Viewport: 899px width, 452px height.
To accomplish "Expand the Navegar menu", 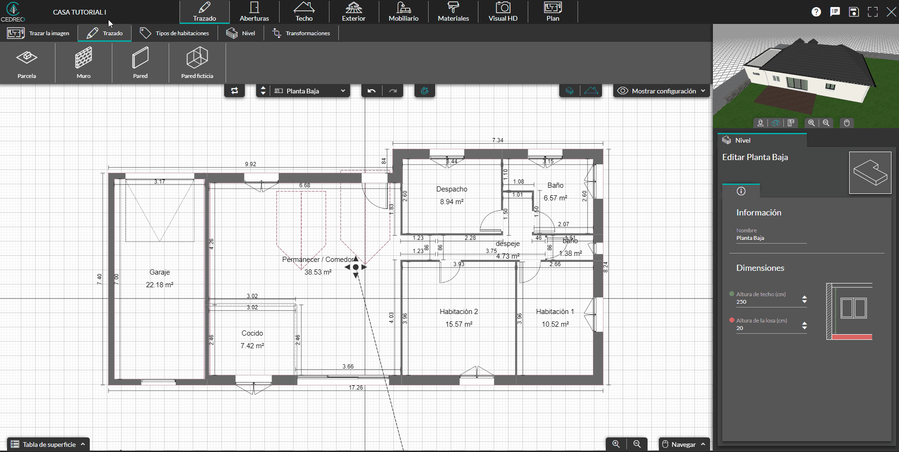I will pos(684,444).
